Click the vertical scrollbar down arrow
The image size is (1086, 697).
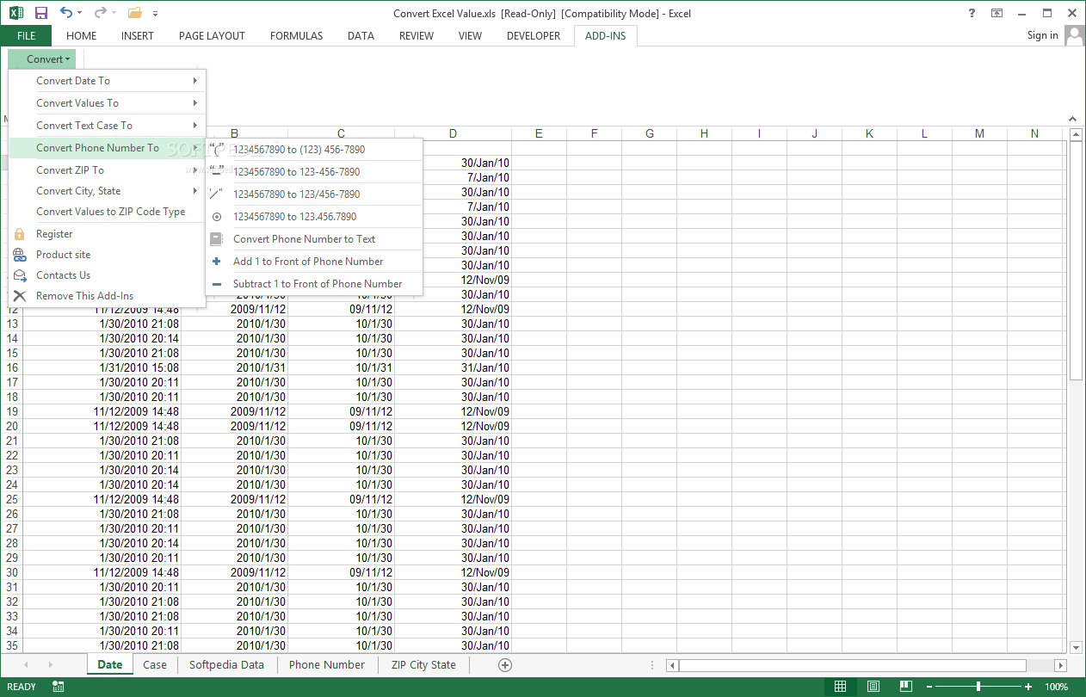click(x=1076, y=647)
